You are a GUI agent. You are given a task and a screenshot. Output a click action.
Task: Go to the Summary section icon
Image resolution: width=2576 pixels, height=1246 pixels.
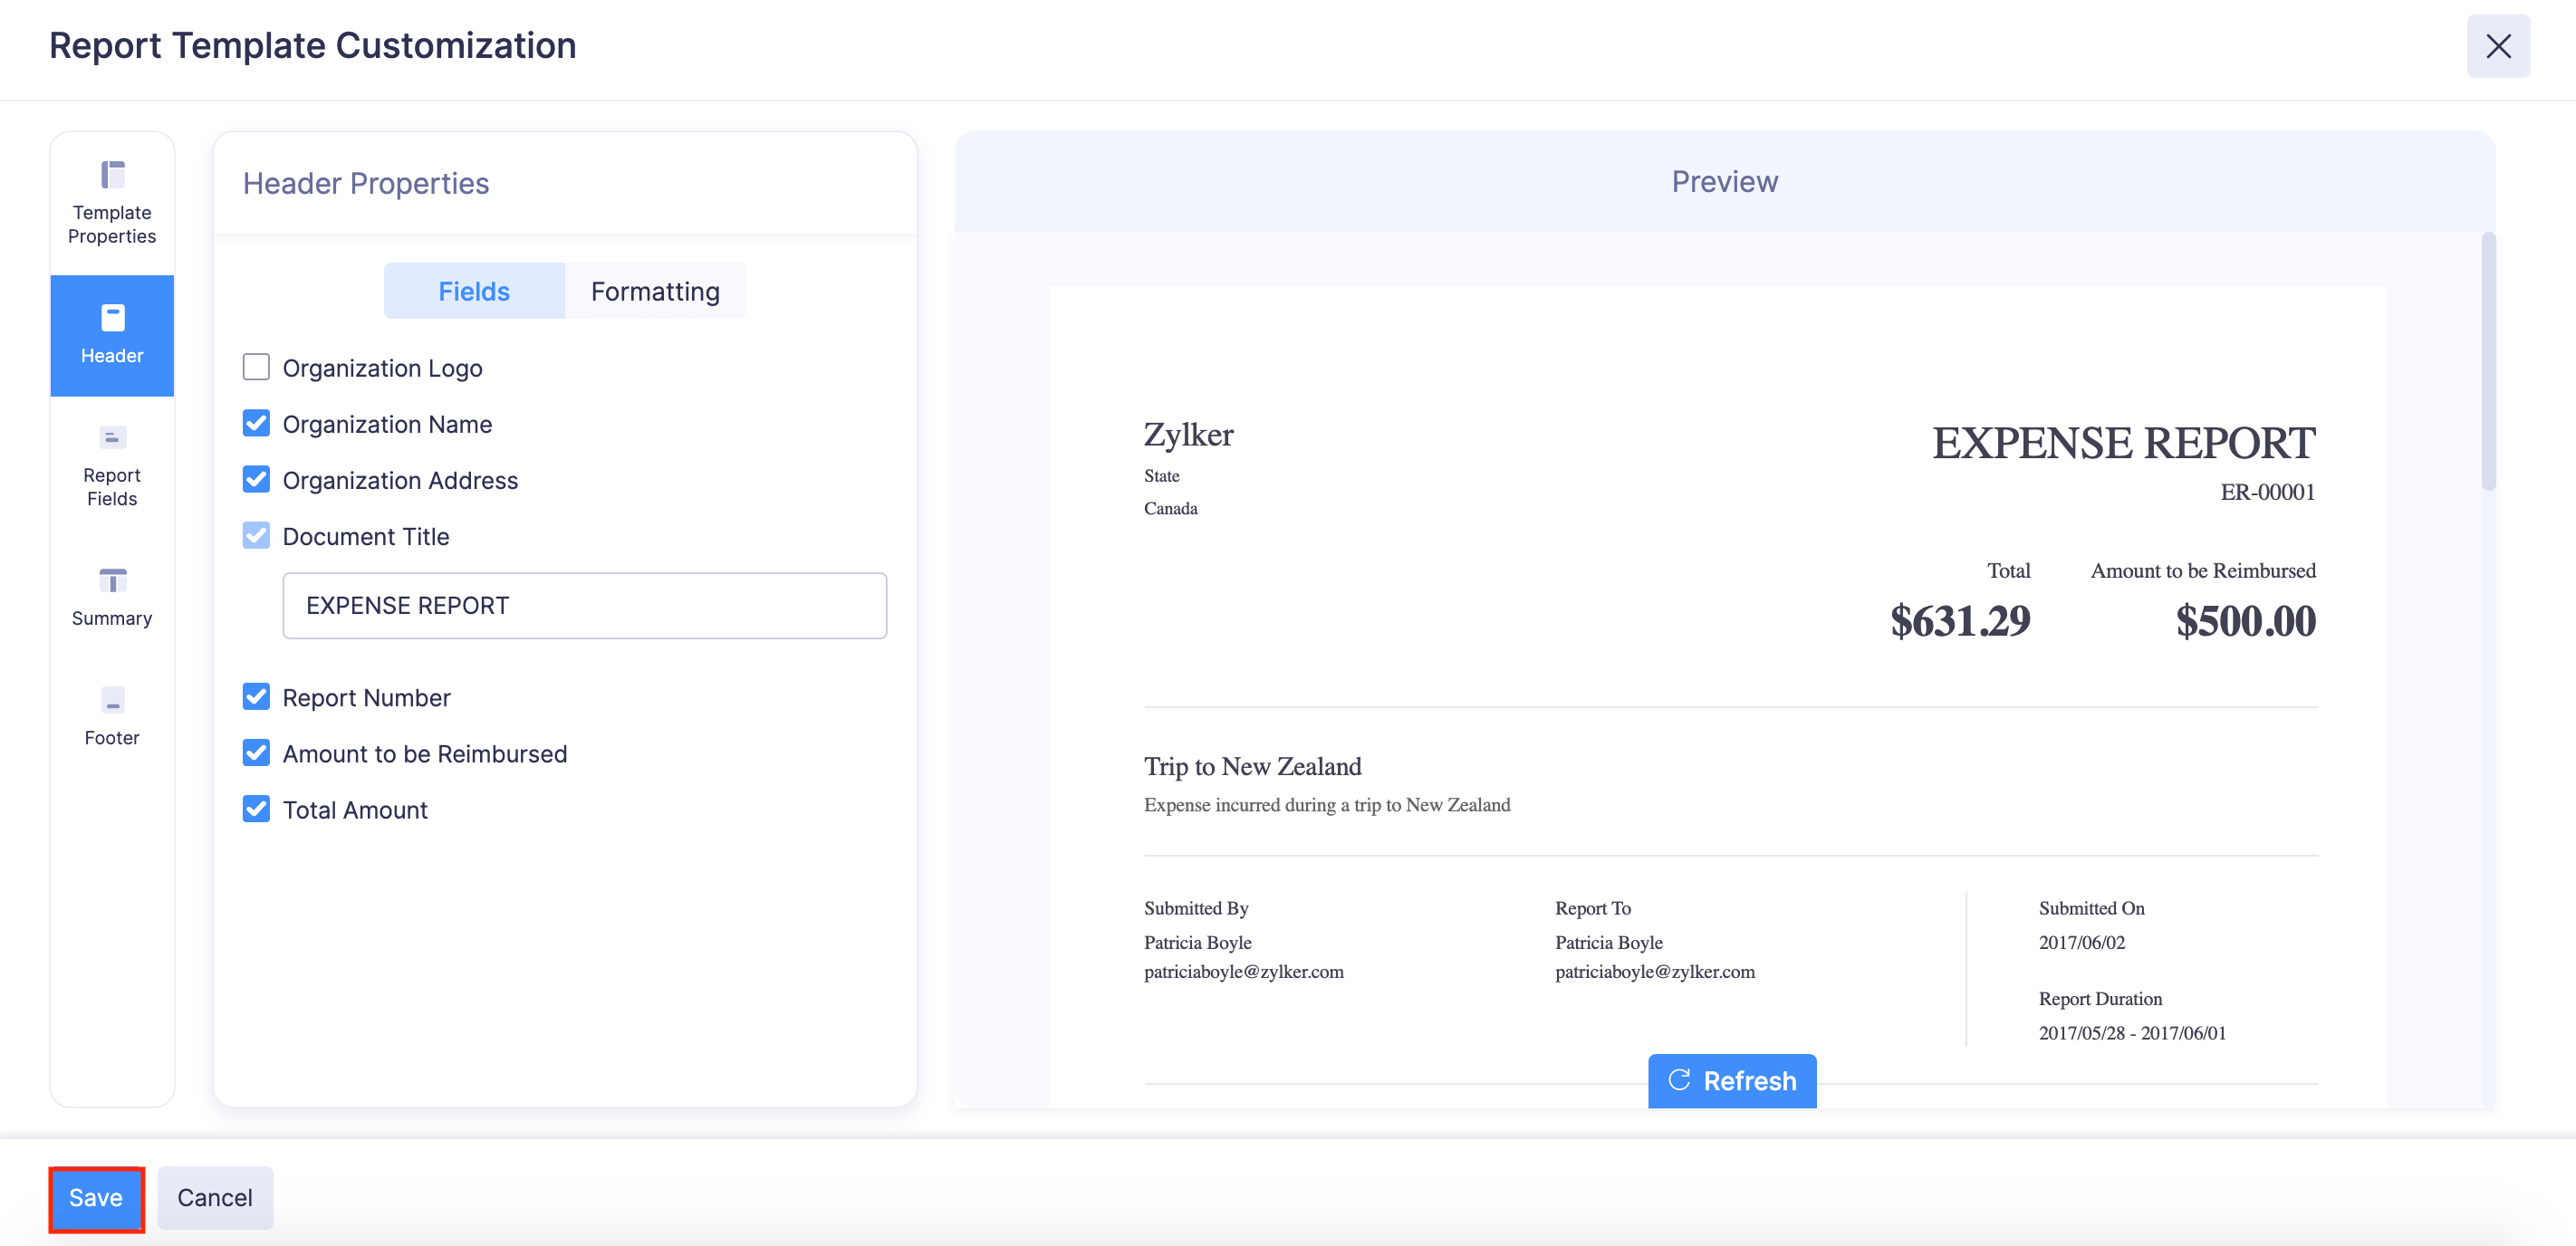click(112, 581)
